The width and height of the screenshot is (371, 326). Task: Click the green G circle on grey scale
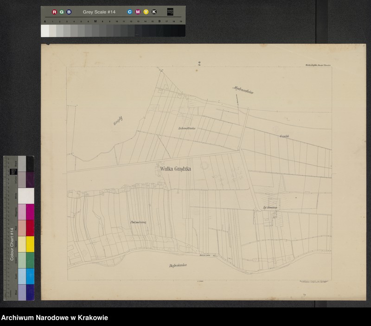click(62, 12)
